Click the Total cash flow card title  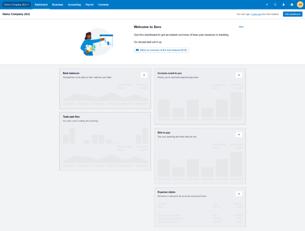click(71, 117)
